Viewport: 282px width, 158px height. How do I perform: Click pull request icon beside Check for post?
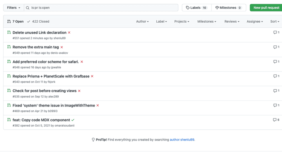tap(9, 91)
